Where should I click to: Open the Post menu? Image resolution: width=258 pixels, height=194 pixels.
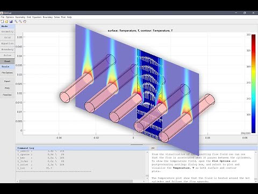[63, 17]
